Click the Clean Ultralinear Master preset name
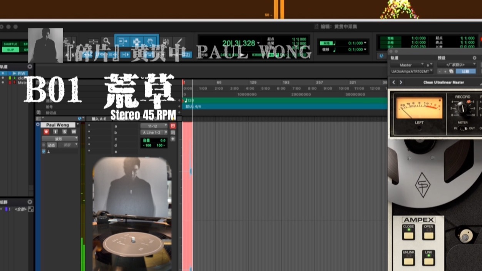 click(444, 82)
